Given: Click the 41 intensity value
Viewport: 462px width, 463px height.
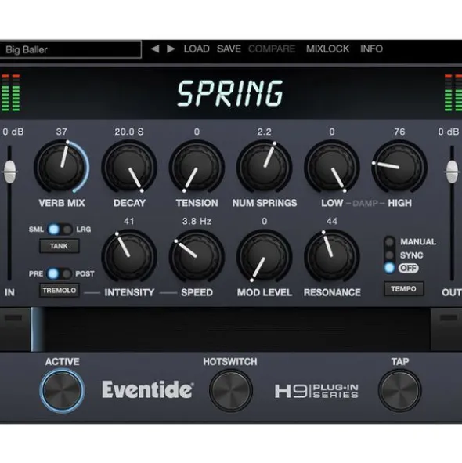Looking at the screenshot, I should coord(129,221).
